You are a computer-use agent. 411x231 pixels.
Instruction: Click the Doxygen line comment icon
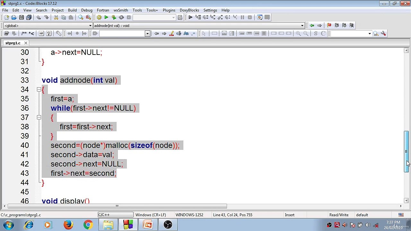coord(31,33)
